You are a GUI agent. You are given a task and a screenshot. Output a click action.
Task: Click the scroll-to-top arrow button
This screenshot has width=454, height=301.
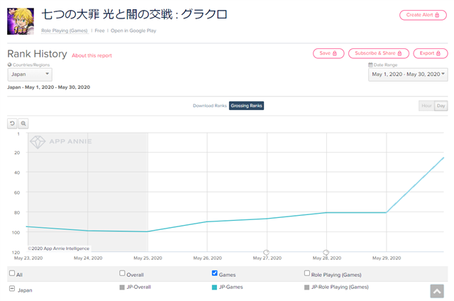(x=437, y=291)
